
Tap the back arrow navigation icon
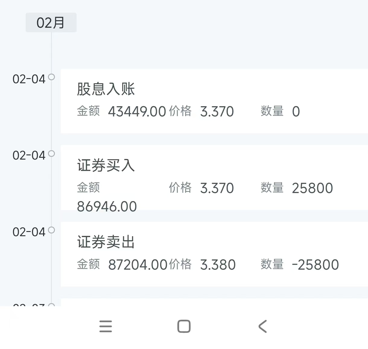[x=263, y=326]
